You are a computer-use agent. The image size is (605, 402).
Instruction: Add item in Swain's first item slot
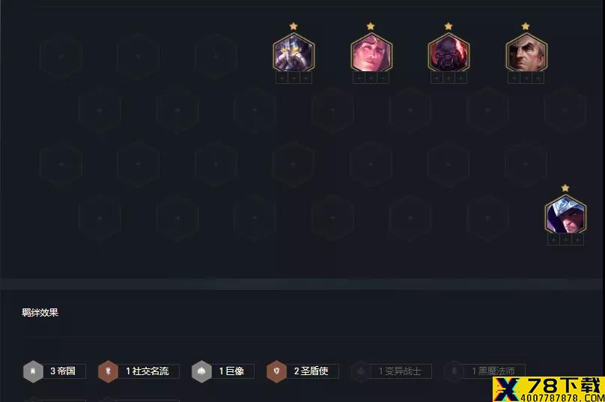[514, 79]
